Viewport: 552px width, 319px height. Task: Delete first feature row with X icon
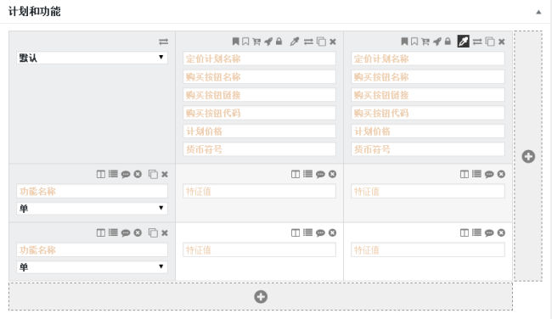tap(165, 174)
